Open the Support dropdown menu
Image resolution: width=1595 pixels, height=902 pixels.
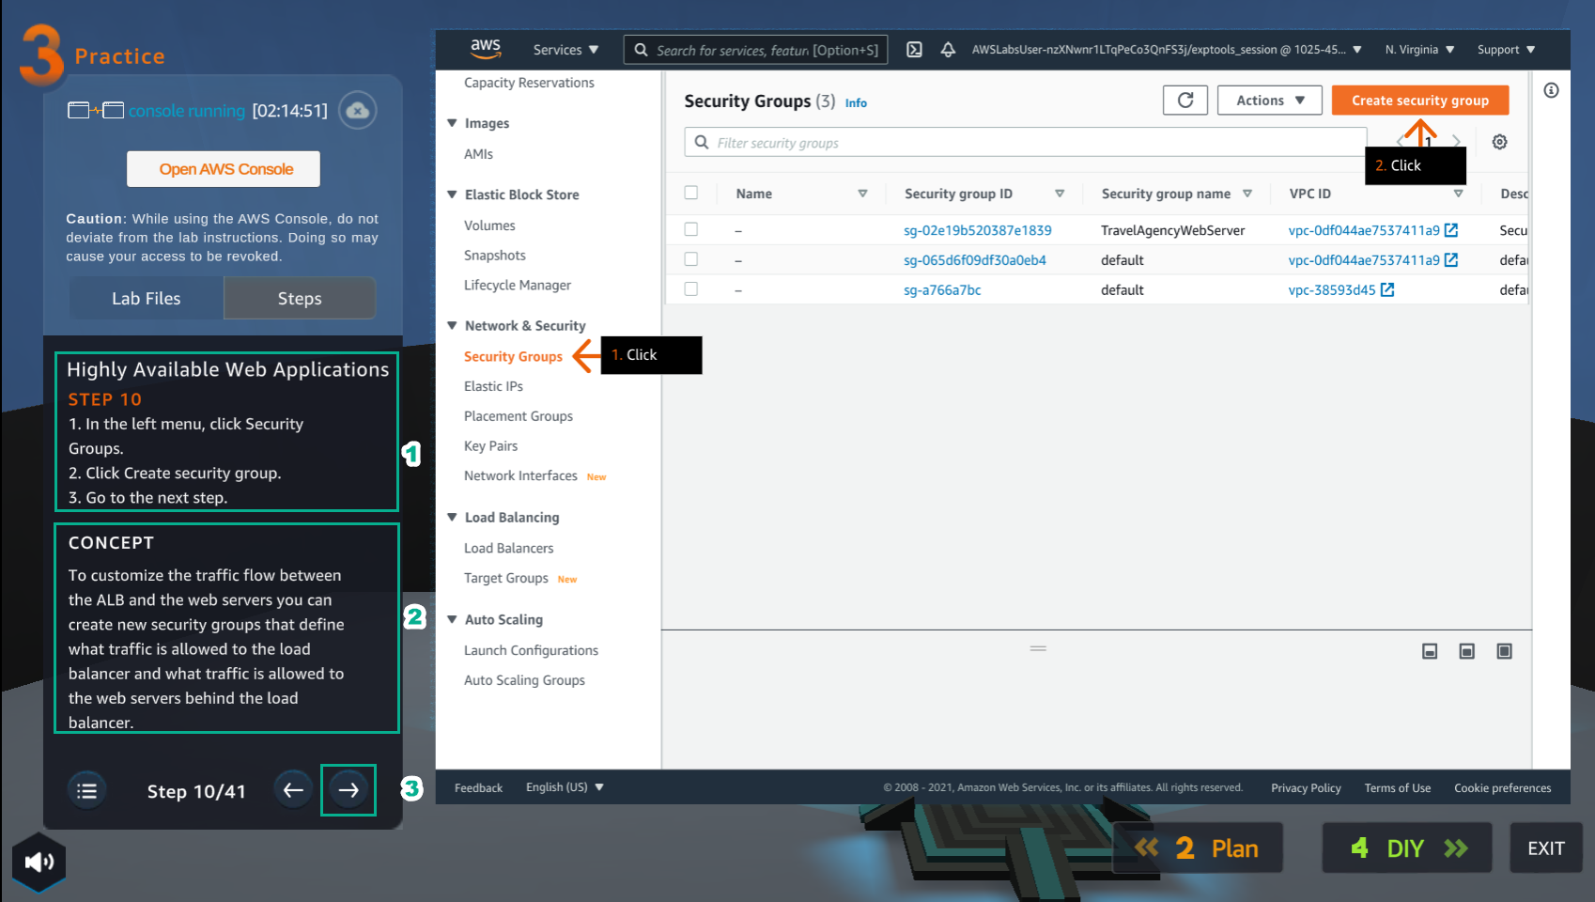click(1506, 50)
